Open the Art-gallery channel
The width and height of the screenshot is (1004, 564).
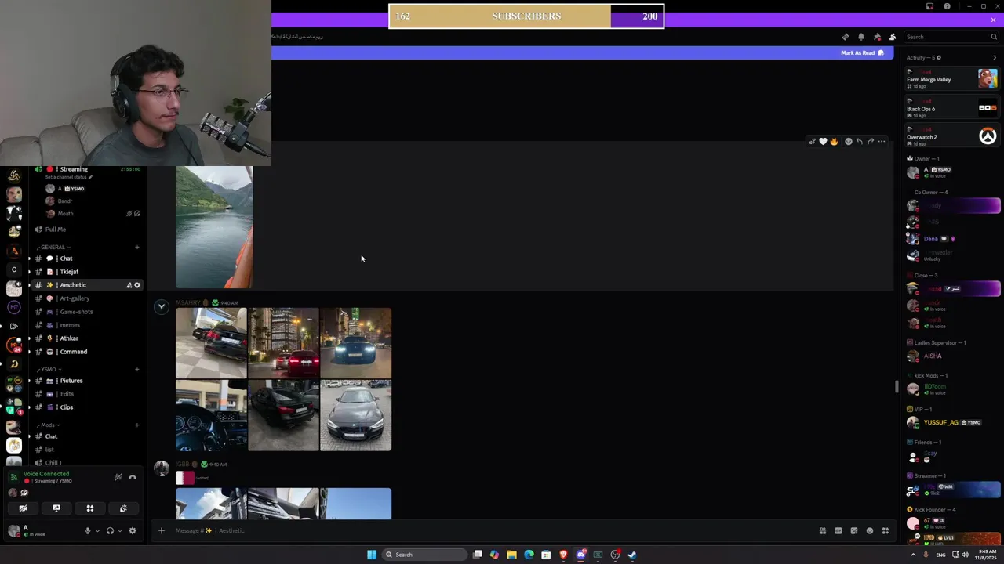coord(85,298)
